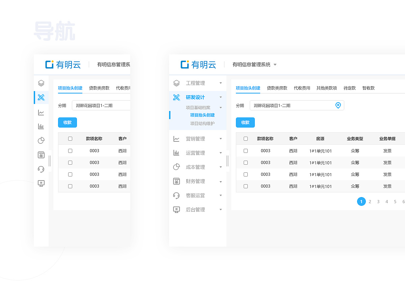Expand the 财务管理 menu chevron
This screenshot has width=405, height=302.
tap(221, 181)
